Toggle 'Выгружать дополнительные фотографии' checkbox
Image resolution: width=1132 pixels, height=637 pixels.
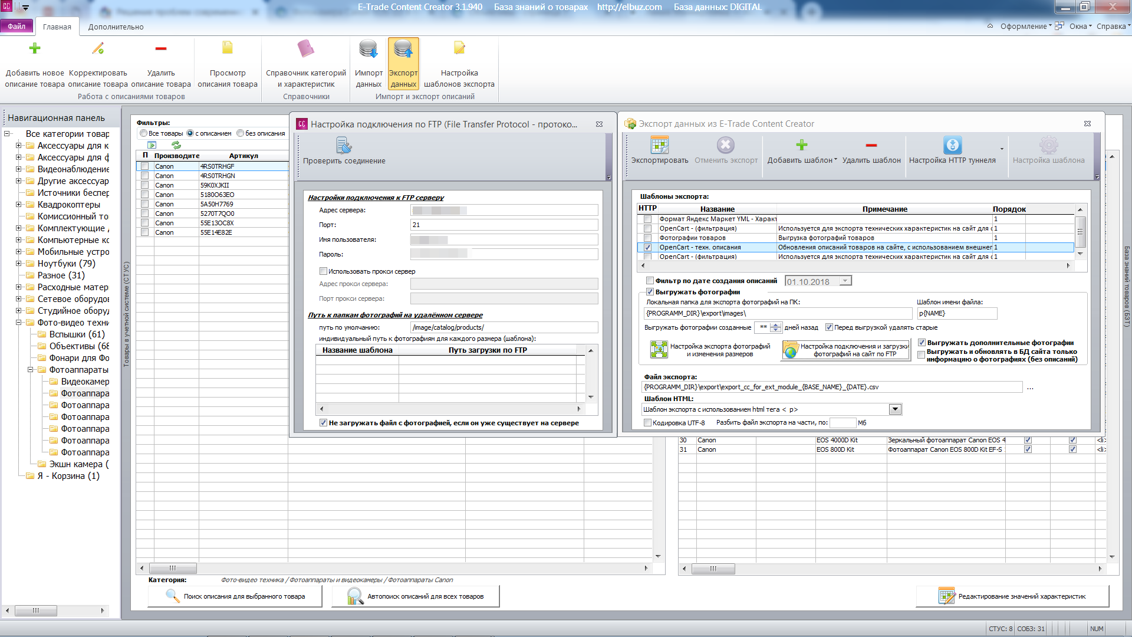pyautogui.click(x=922, y=343)
